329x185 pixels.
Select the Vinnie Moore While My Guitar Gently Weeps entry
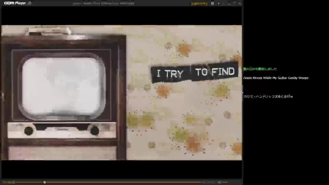[276, 78]
